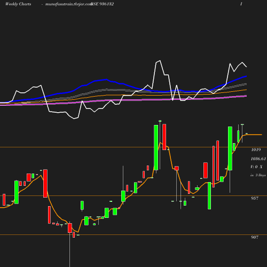The height and width of the screenshot is (267, 267).
Task: Click the 1036.61 current price value
Action: pos(258,159)
